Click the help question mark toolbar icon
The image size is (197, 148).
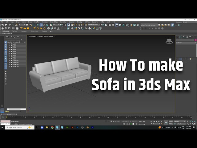point(100,28)
